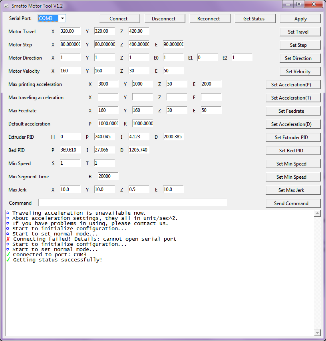Click Max Feedrate Z field 30
This screenshot has width=326, height=341.
(x=177, y=110)
